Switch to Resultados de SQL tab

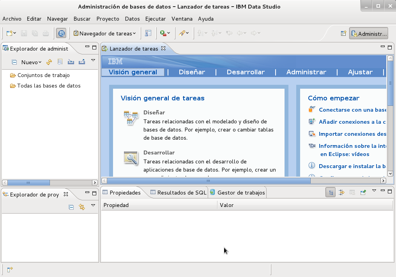tap(178, 193)
